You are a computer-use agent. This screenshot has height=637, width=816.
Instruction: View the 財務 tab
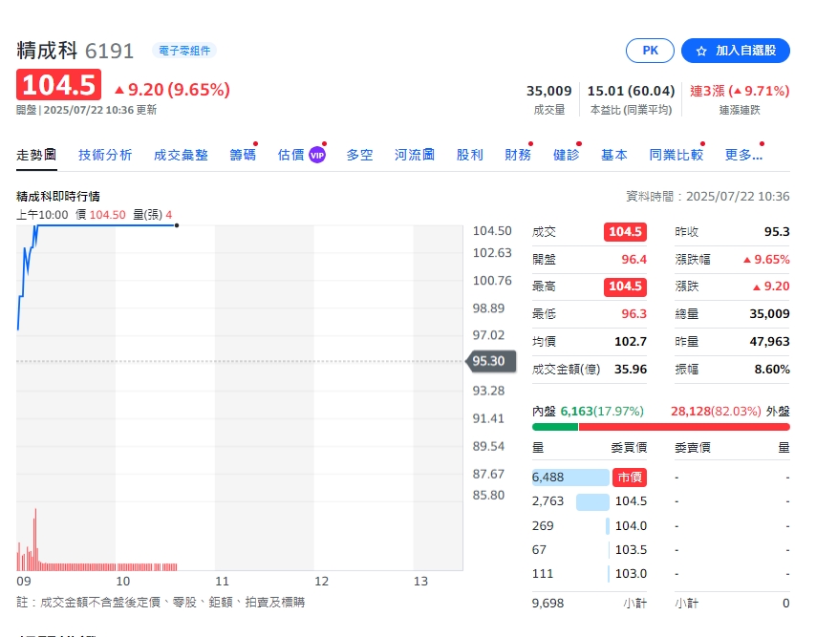click(x=518, y=153)
